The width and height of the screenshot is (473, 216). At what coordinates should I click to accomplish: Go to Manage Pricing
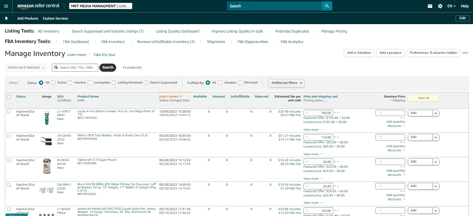click(x=334, y=31)
